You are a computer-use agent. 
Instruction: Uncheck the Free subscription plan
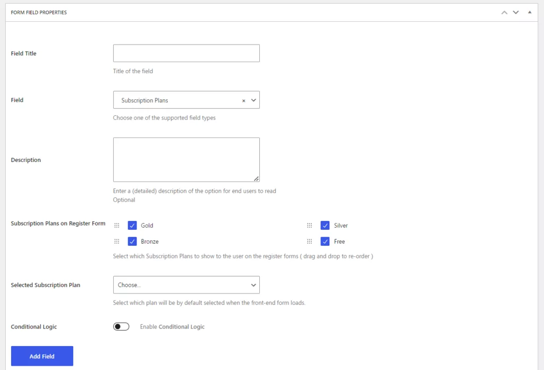pyautogui.click(x=325, y=242)
